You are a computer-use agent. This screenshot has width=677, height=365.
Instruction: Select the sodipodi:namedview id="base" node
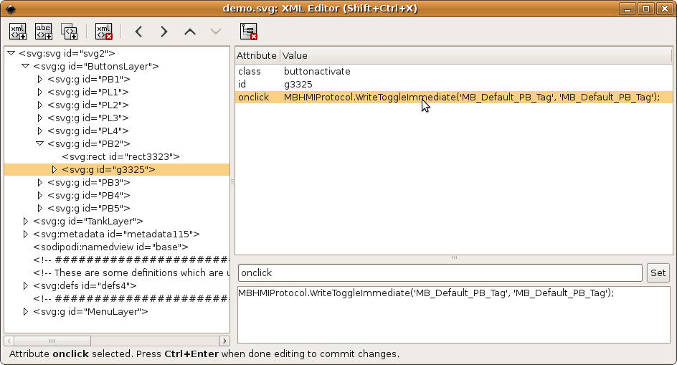point(110,247)
